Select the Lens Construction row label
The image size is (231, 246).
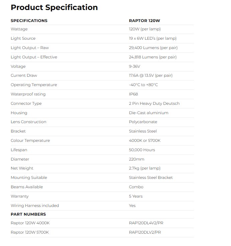point(28,122)
